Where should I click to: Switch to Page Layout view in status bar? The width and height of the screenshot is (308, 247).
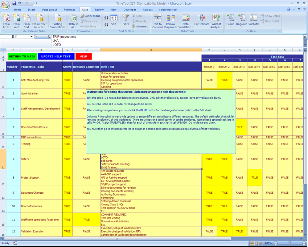(x=256, y=243)
